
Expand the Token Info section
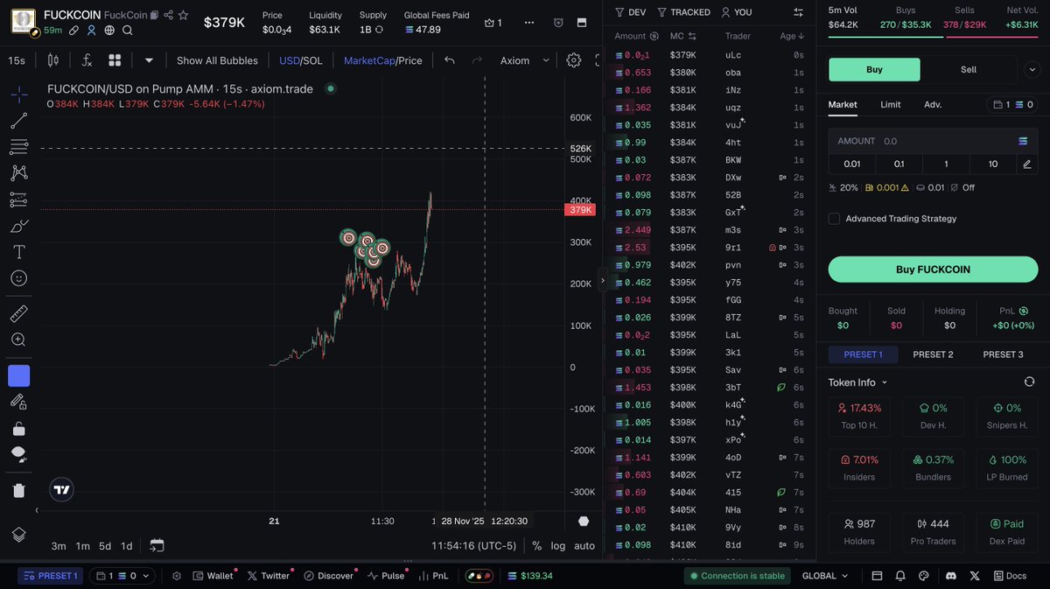coord(858,382)
